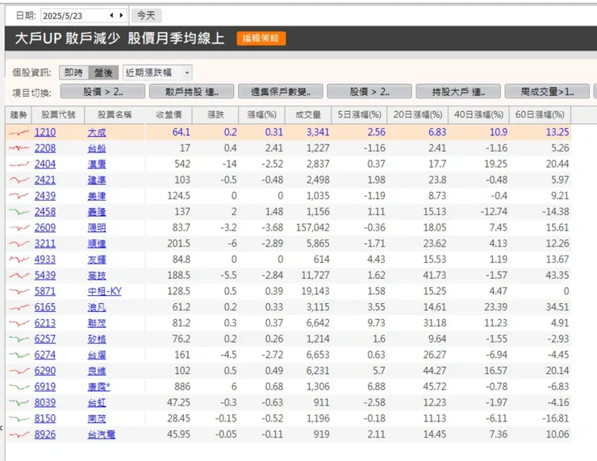Click the trend sparkline icon for stock 8926
Viewport: 597px width, 461px height.
tap(19, 434)
